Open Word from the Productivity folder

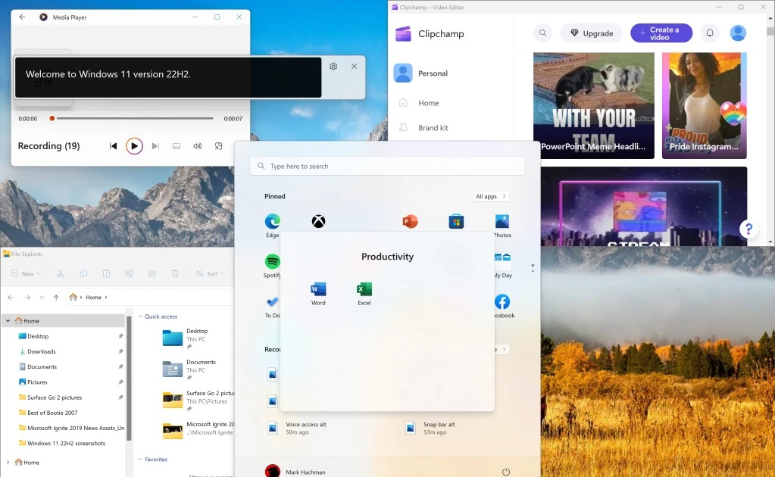(x=317, y=291)
